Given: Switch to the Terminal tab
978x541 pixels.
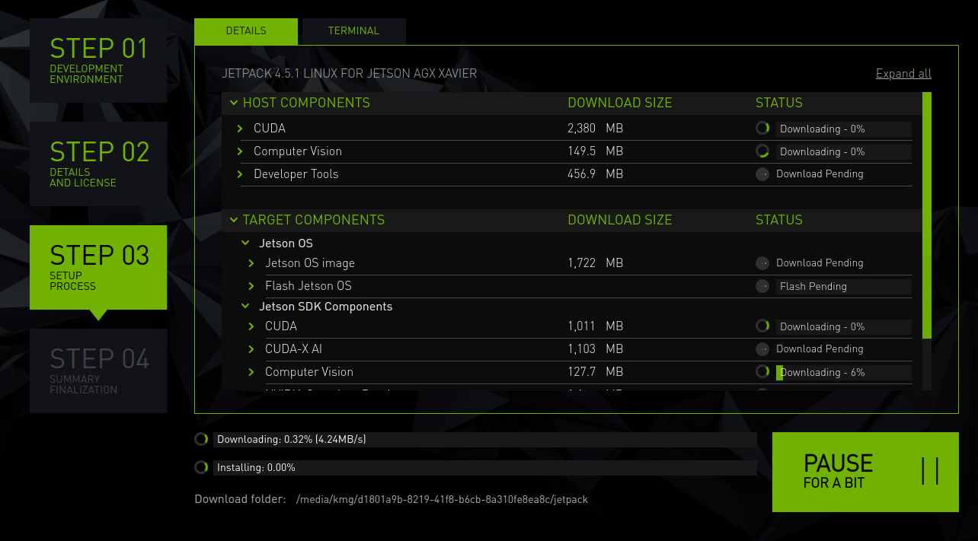Looking at the screenshot, I should coord(353,31).
